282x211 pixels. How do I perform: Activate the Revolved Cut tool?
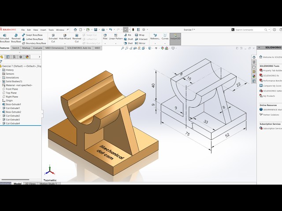pos(77,38)
